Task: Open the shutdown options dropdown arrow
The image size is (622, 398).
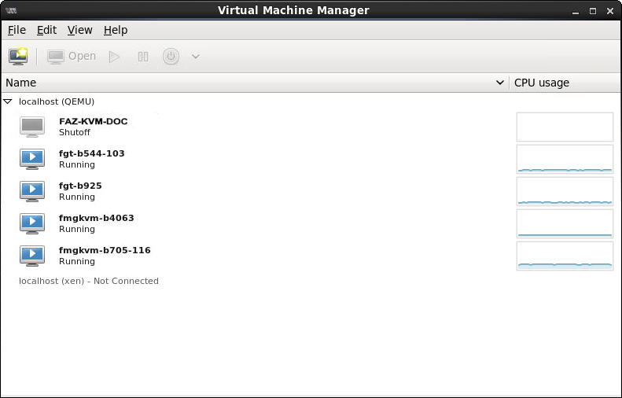Action: pyautogui.click(x=196, y=57)
